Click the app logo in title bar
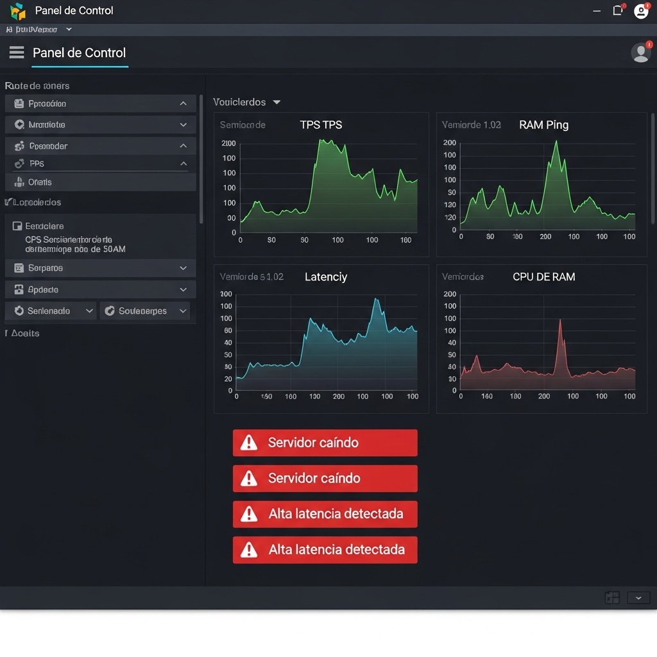This screenshot has height=657, width=657. [18, 11]
